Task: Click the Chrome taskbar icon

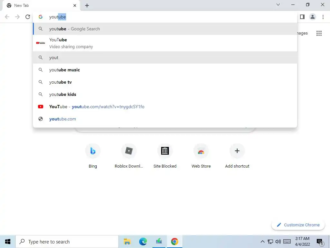Action: point(174,242)
